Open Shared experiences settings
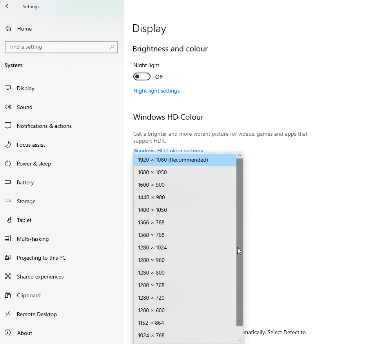374x344 pixels. 61,277
